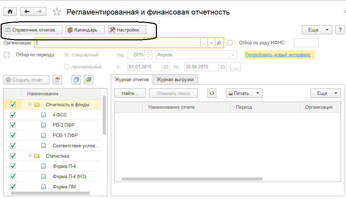Uncheck the 4-ФСС report checkbox
This screenshot has width=346, height=199.
pos(13,115)
